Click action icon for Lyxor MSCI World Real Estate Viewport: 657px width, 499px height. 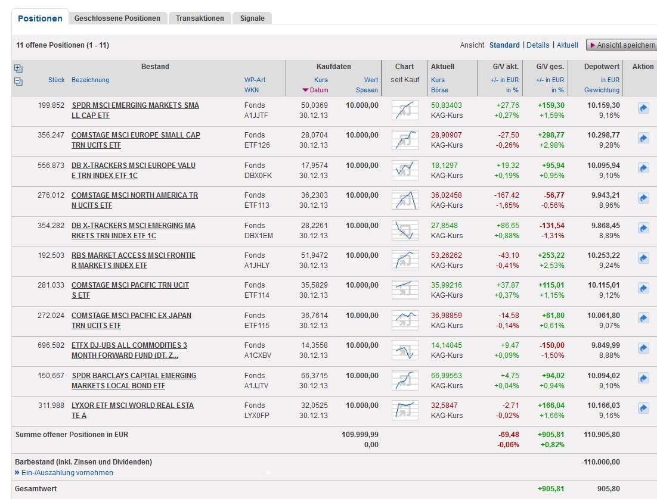tap(643, 408)
